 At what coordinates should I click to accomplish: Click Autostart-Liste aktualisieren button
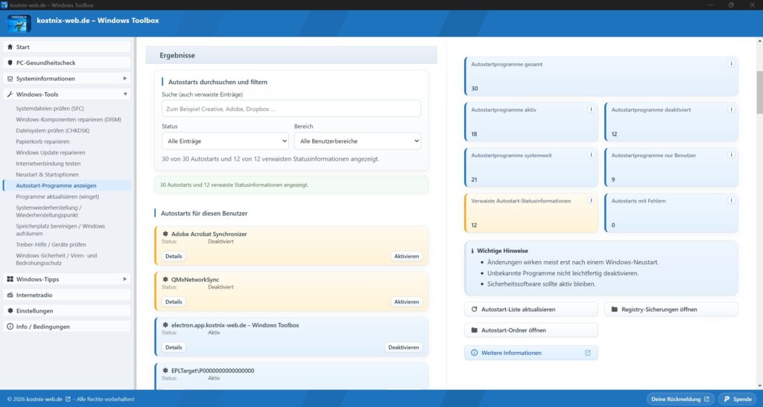click(531, 310)
